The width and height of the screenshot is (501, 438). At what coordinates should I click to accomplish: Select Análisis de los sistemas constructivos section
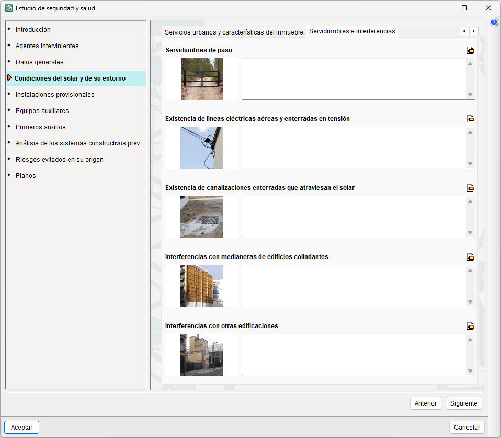(79, 143)
